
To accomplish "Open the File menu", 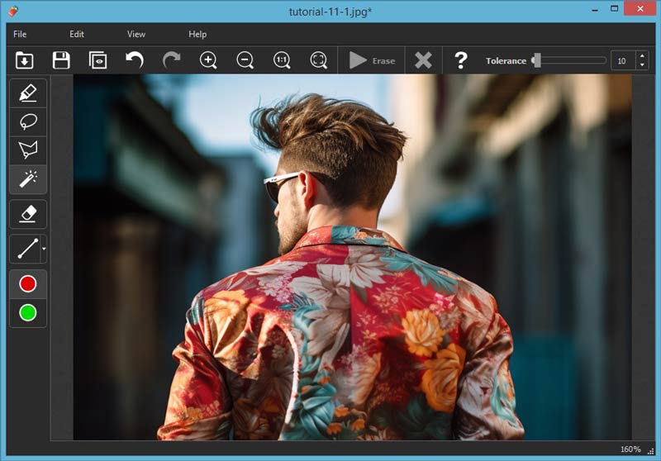I will pos(20,34).
